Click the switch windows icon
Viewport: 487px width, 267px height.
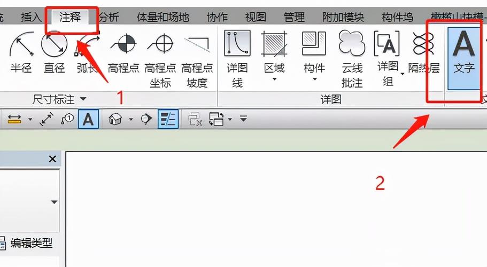(217, 119)
